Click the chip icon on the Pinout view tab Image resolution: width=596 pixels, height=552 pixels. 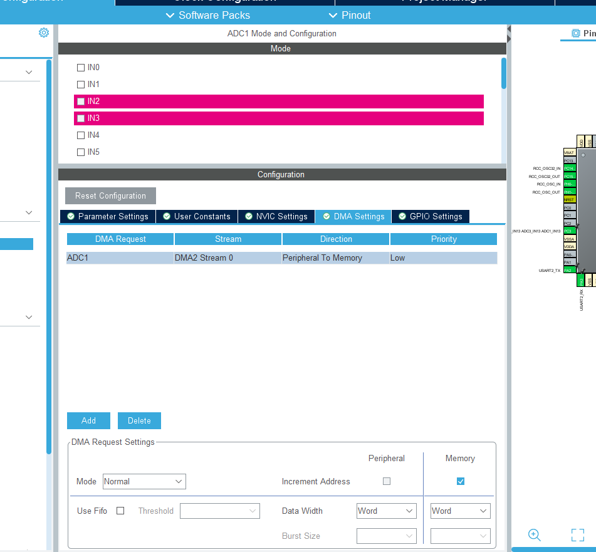coord(575,33)
